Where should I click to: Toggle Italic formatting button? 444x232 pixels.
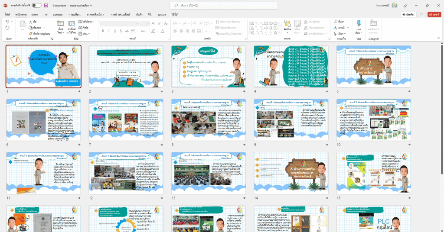[109, 31]
